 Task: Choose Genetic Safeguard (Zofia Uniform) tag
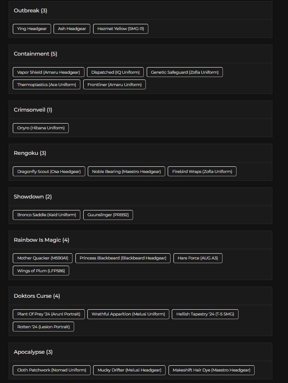click(185, 72)
